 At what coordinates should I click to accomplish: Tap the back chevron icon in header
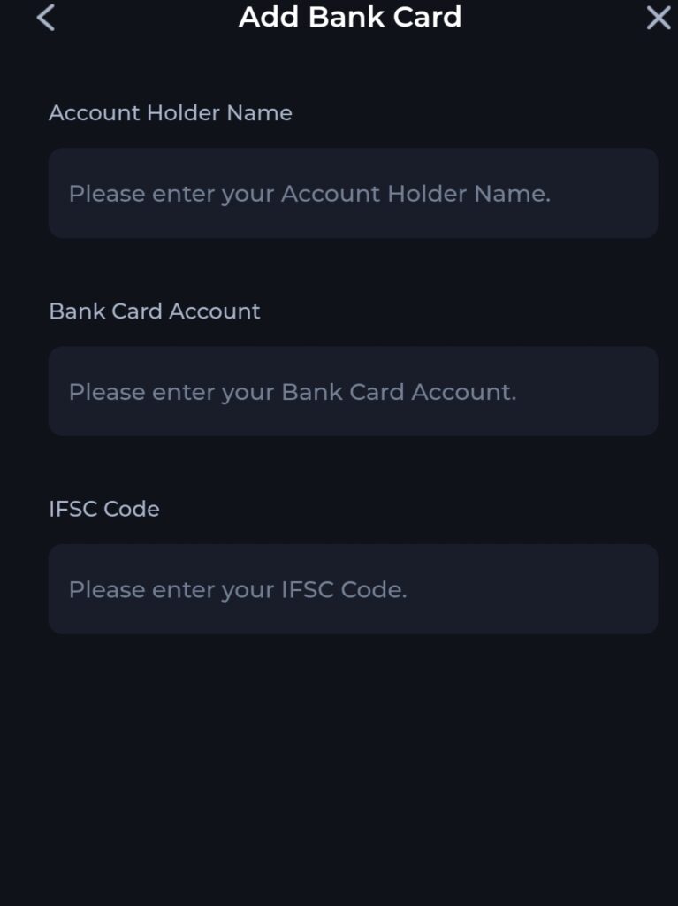[x=46, y=18]
